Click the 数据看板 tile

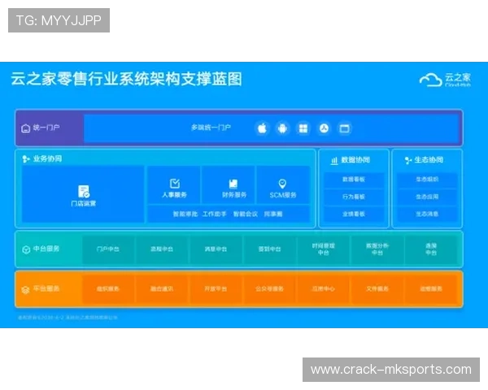354,180
